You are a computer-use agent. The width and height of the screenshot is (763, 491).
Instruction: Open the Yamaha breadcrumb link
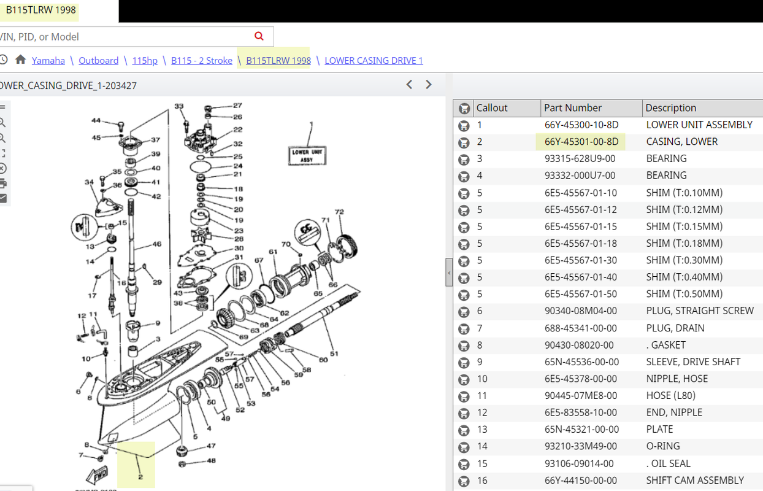(x=48, y=60)
